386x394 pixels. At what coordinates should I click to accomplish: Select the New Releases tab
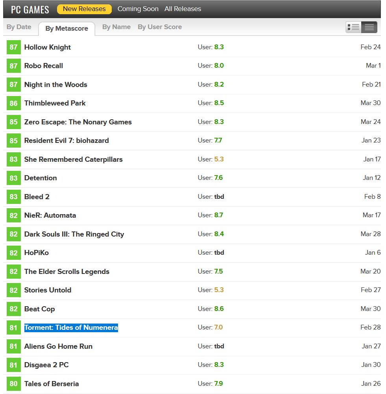point(84,9)
